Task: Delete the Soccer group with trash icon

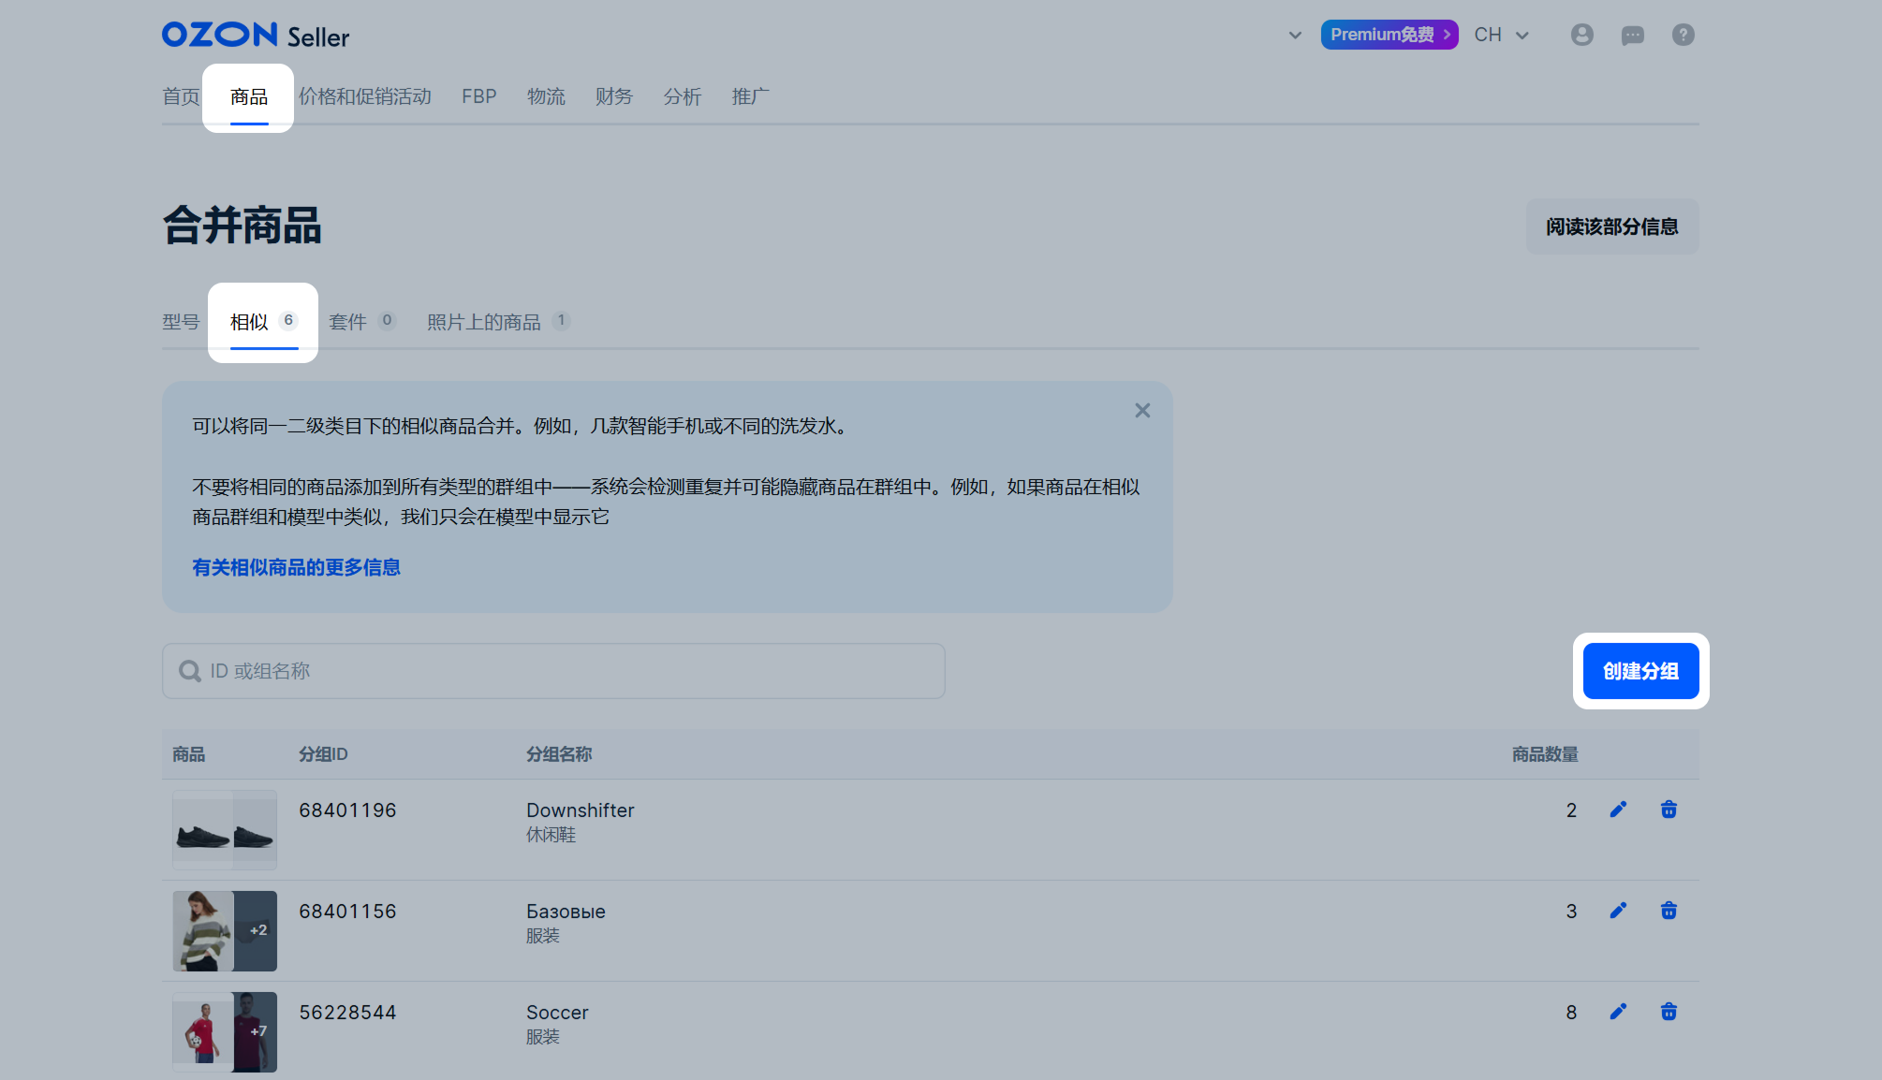Action: [x=1669, y=1012]
